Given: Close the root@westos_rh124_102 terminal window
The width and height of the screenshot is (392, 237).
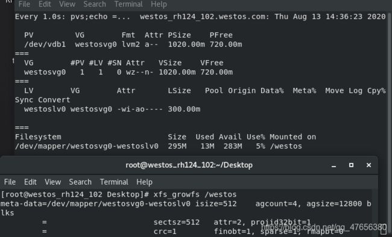Looking at the screenshot, I should click(x=368, y=165).
